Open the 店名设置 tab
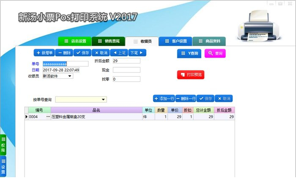This screenshot has width=296, height=184. point(75,41)
